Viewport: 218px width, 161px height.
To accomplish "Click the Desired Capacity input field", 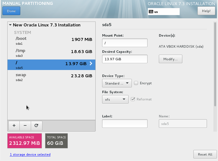I will pyautogui.click(x=125, y=59).
